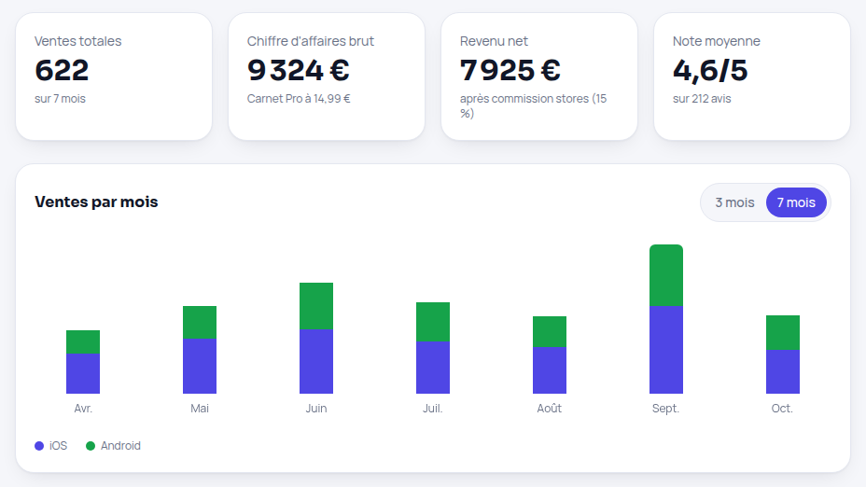Click the Oct. Android bar segment

point(783,332)
